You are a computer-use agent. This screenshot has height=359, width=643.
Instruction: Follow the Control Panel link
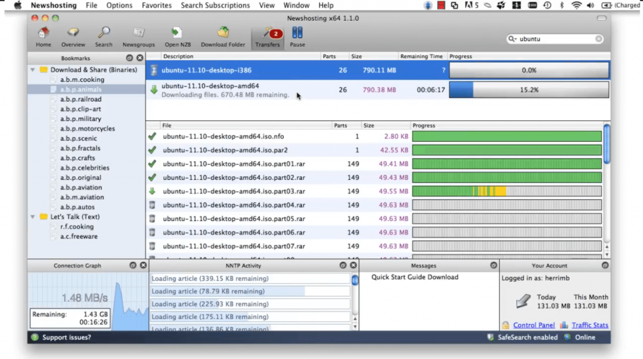coord(534,325)
